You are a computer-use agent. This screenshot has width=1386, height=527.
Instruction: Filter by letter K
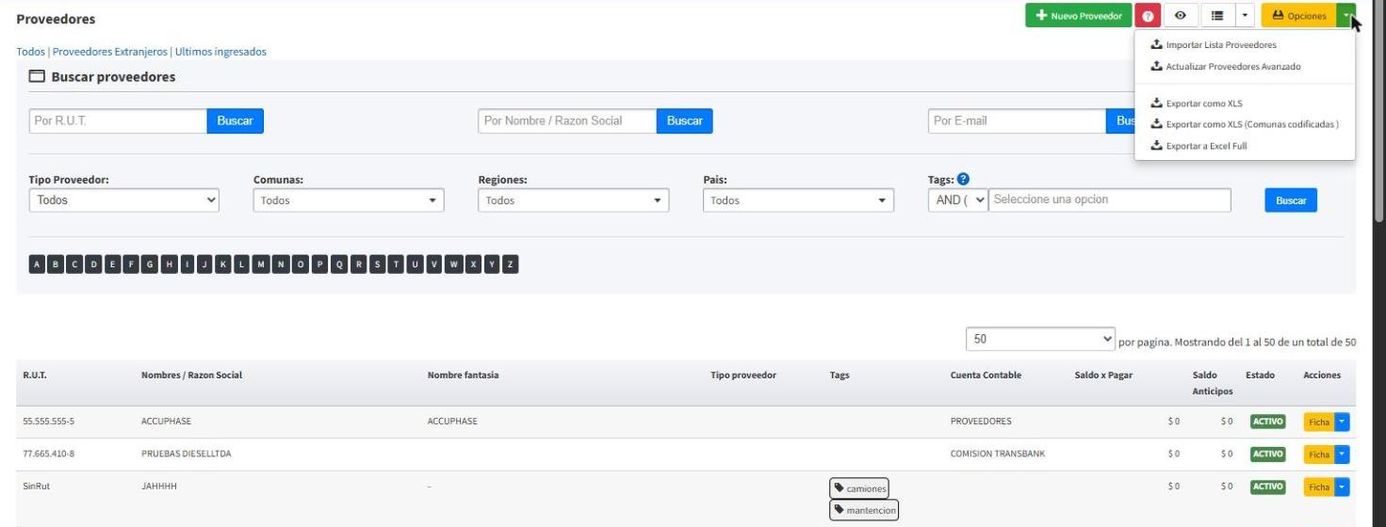(222, 264)
